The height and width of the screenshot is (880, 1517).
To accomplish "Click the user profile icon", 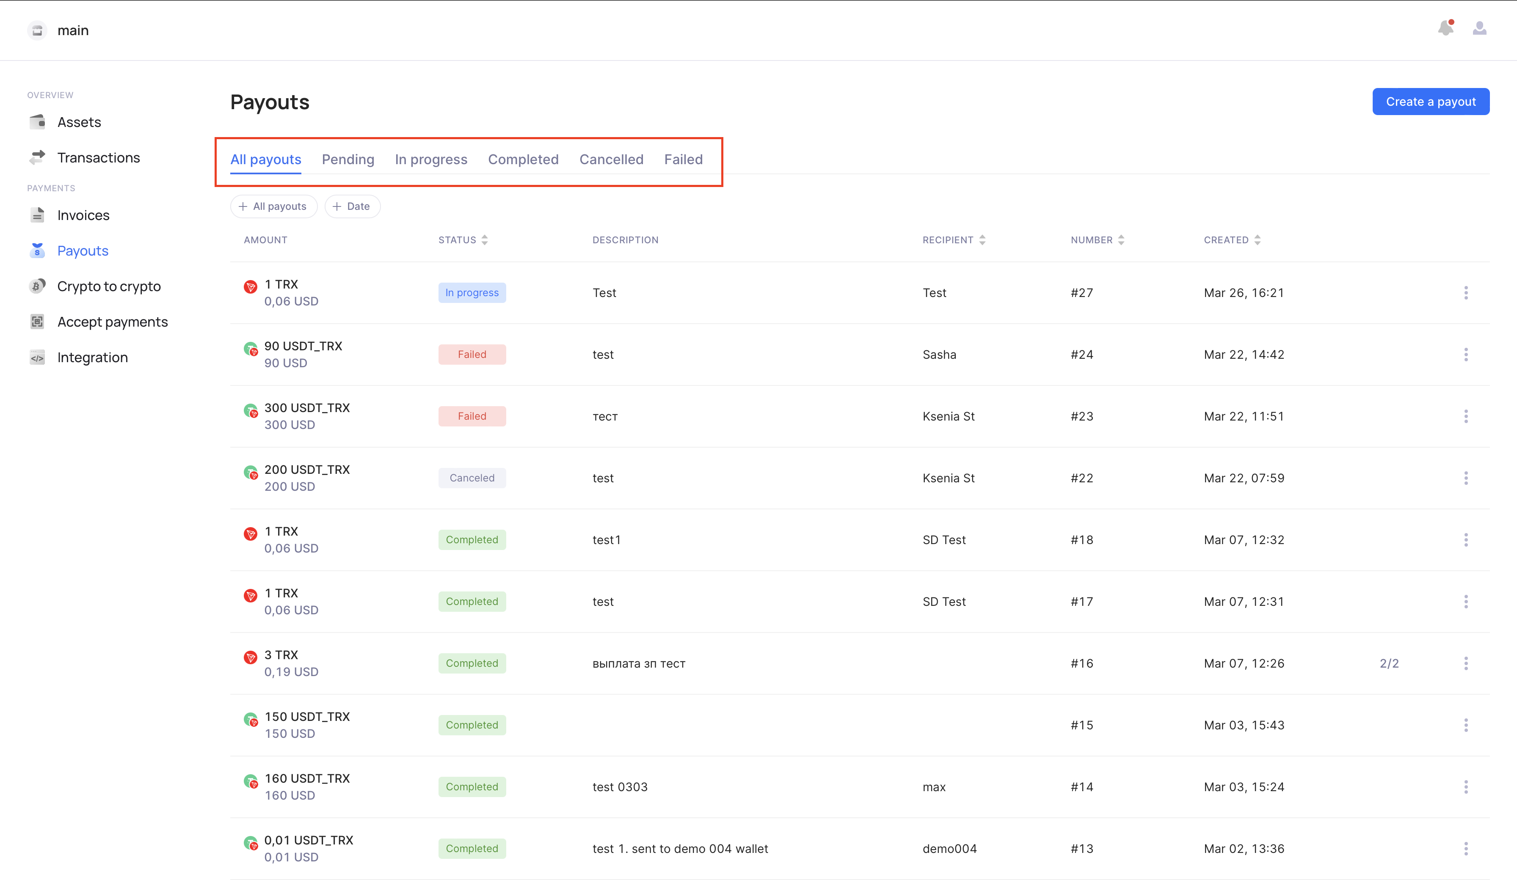I will (1479, 28).
